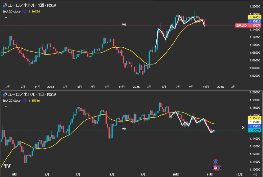
Task: Collapse the daily chart indicator legend
Action: coord(6,107)
